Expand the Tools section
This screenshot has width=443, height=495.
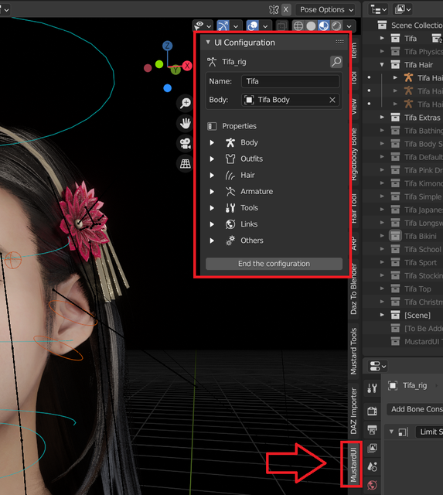coord(212,208)
